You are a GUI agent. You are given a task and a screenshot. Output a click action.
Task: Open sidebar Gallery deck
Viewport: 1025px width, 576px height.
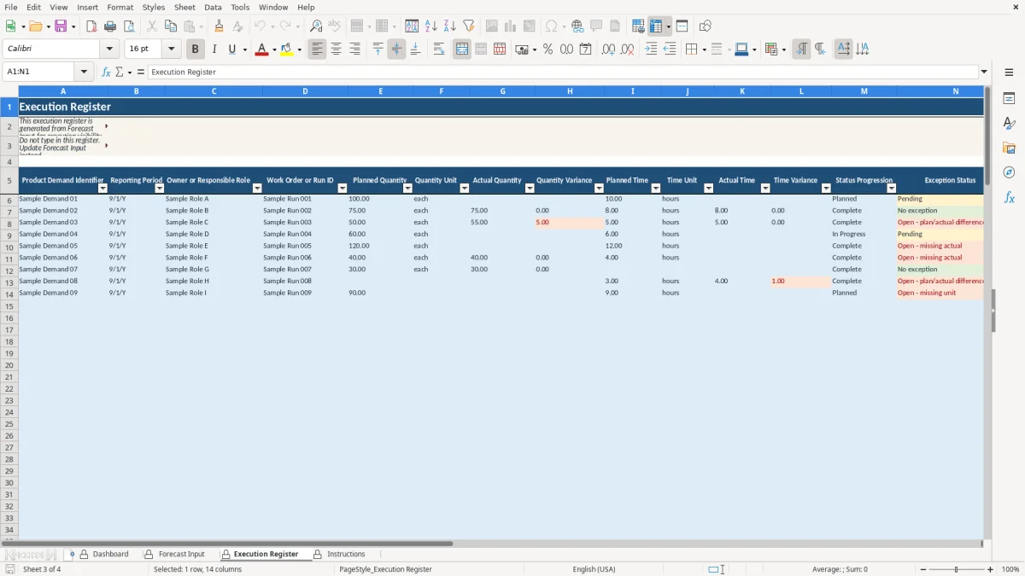[x=1009, y=148]
